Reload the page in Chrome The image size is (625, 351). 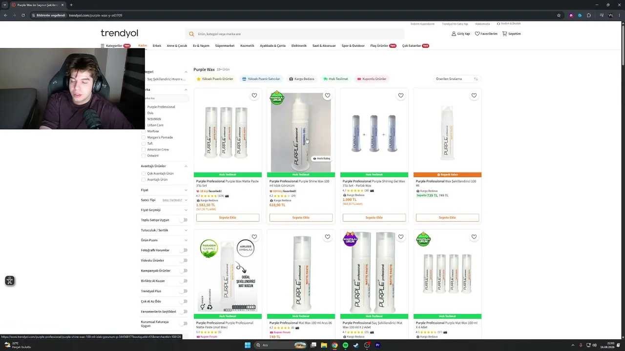coord(23,15)
